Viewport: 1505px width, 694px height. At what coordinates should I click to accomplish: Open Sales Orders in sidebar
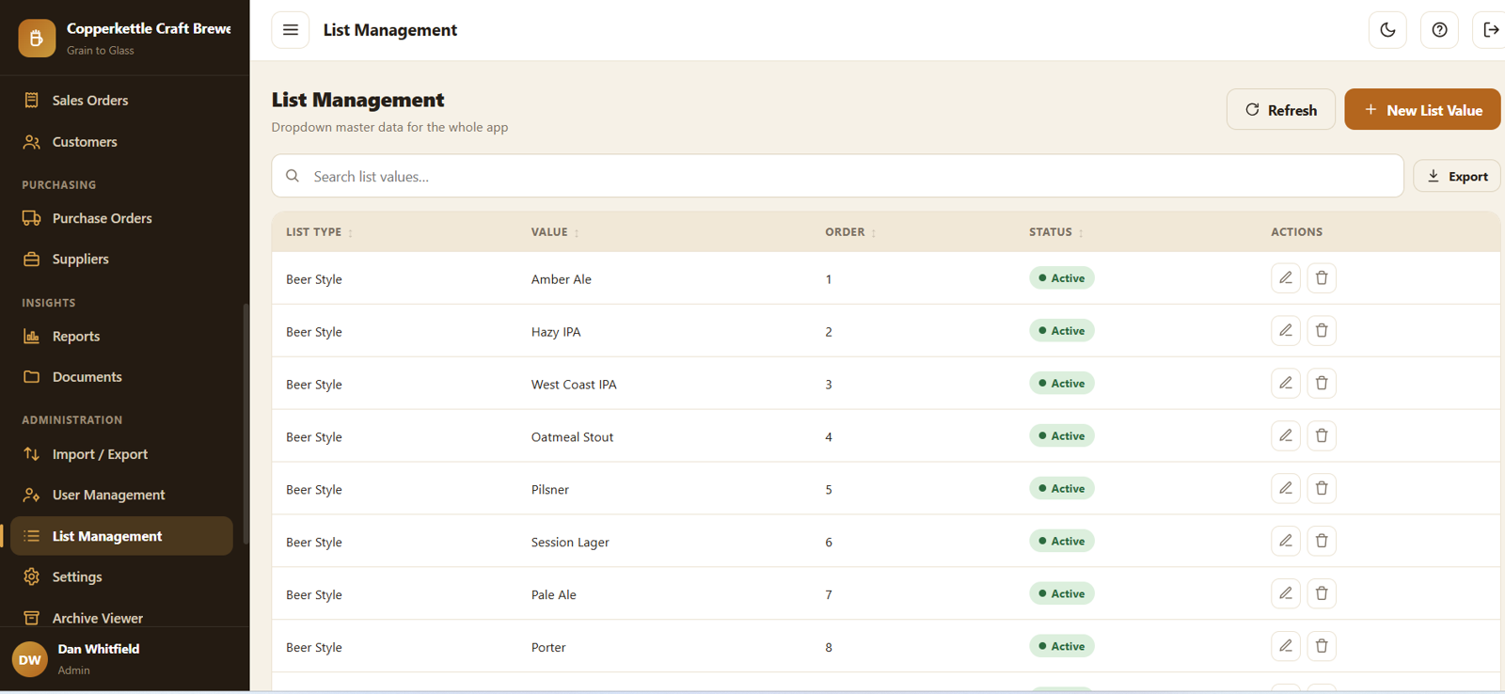tap(121, 101)
